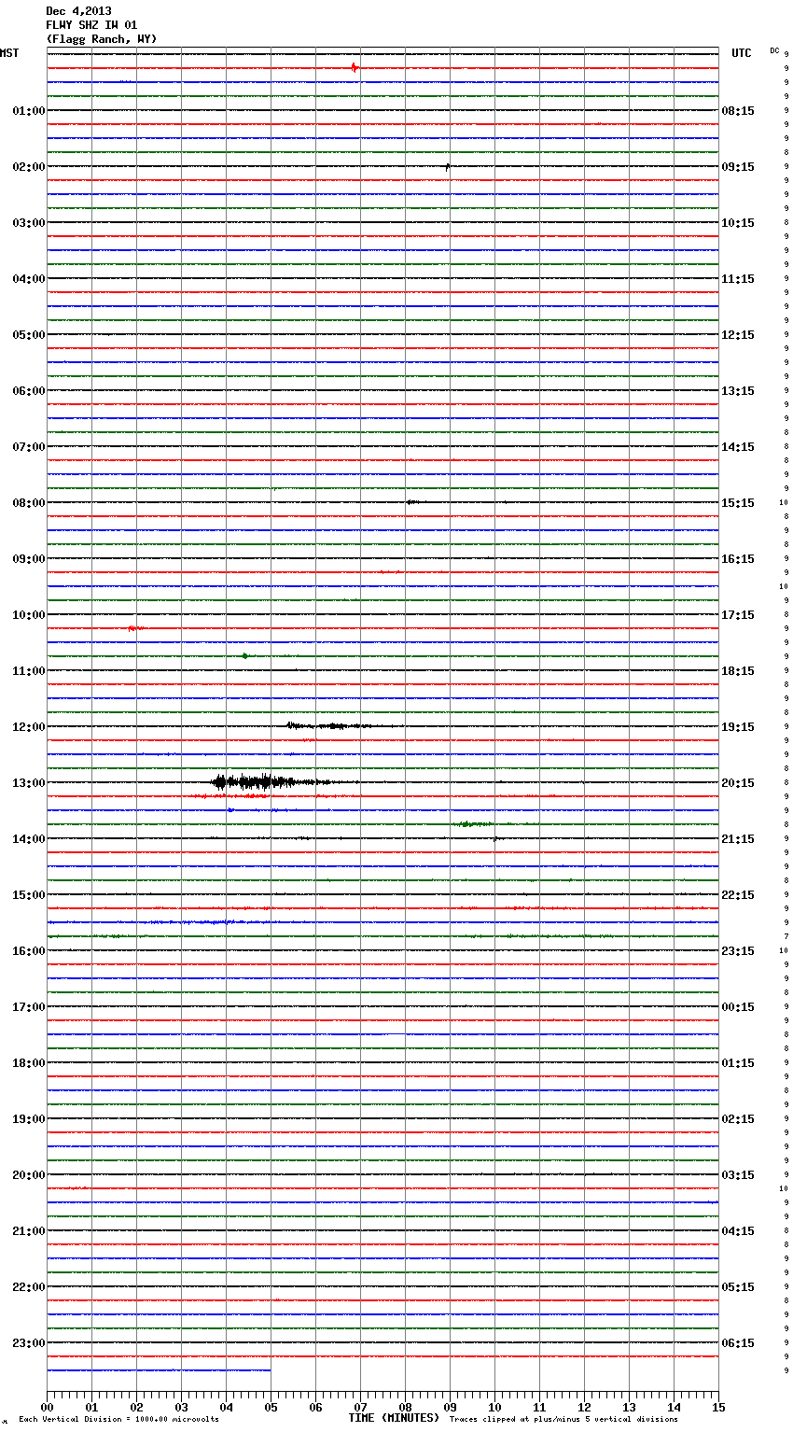Select the '12:00' MST row label
793x1432 pixels.
[x=29, y=727]
